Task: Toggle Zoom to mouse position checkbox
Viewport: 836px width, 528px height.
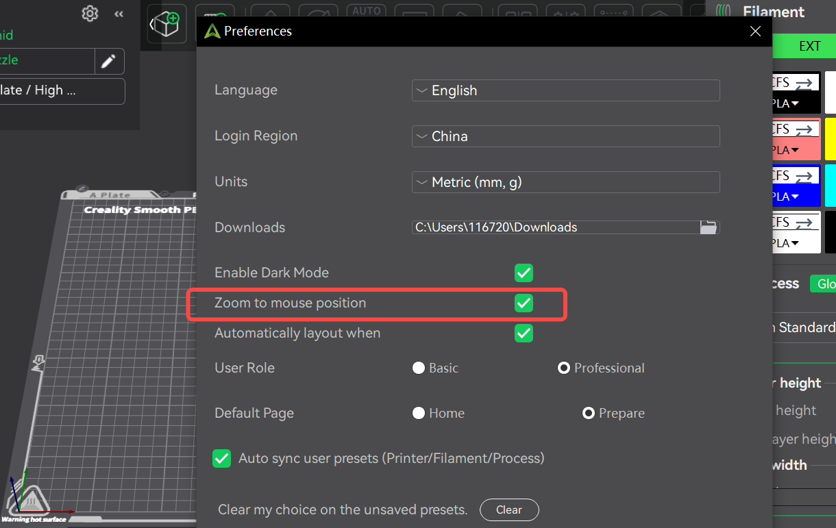Action: tap(524, 303)
